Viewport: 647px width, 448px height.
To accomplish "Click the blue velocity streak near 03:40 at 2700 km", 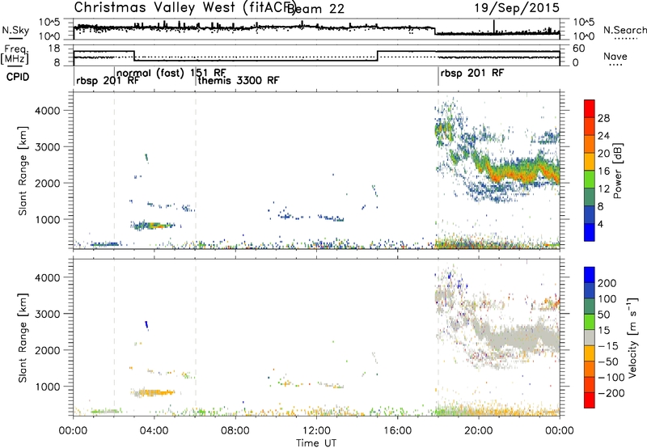I will click(146, 325).
